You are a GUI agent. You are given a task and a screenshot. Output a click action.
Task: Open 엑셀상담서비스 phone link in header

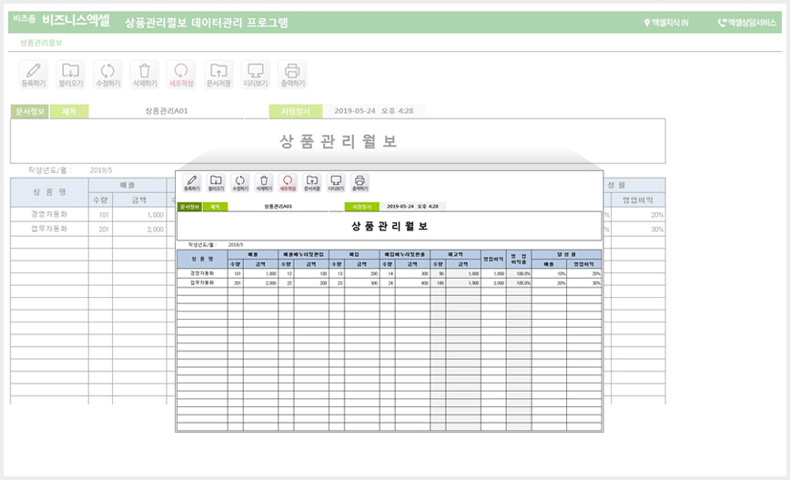coord(746,23)
